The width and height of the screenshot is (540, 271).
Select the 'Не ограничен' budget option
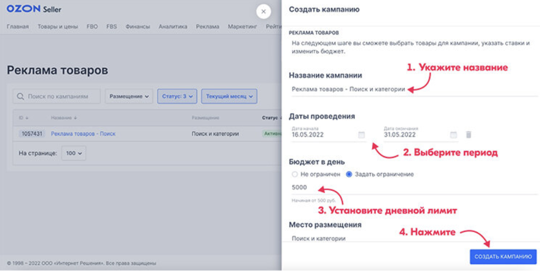[295, 174]
